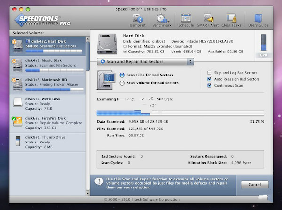This screenshot has width=282, height=210.
Task: Click the large Hard Disk drive icon
Action: (x=107, y=44)
